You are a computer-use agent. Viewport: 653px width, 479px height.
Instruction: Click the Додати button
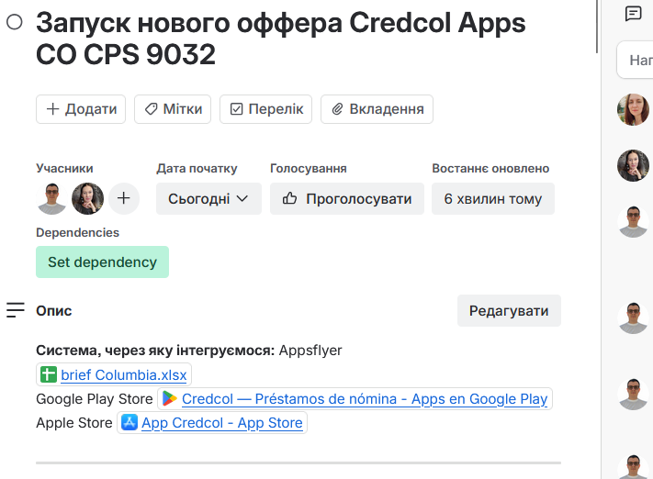(x=81, y=109)
